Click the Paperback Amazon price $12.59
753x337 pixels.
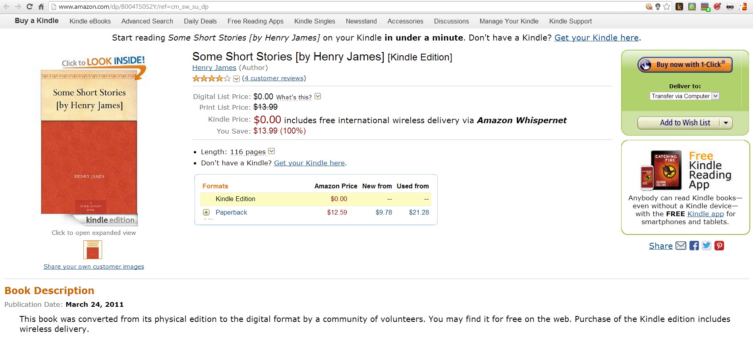click(337, 213)
